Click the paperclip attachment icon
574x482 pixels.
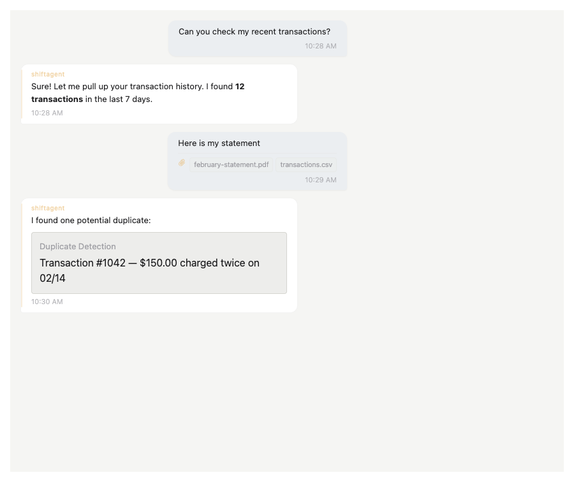[x=182, y=163]
